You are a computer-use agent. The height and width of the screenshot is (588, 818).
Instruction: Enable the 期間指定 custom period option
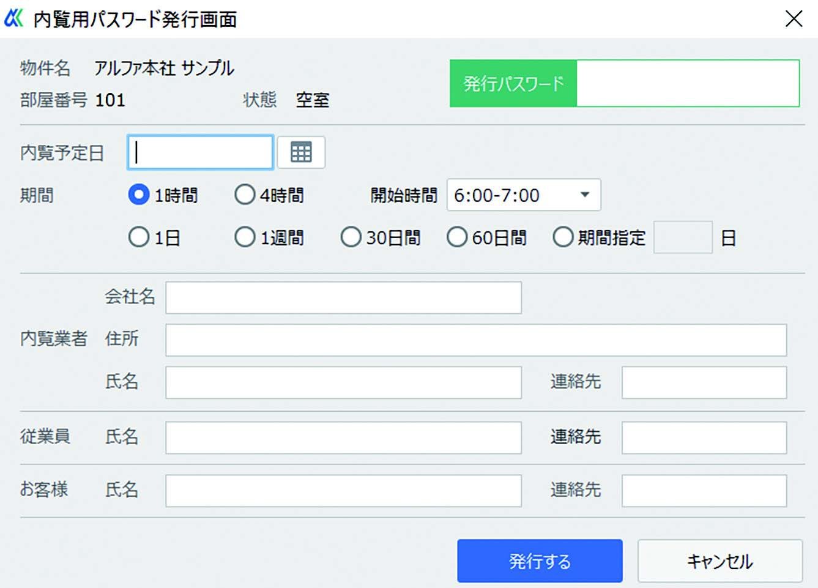tap(563, 237)
